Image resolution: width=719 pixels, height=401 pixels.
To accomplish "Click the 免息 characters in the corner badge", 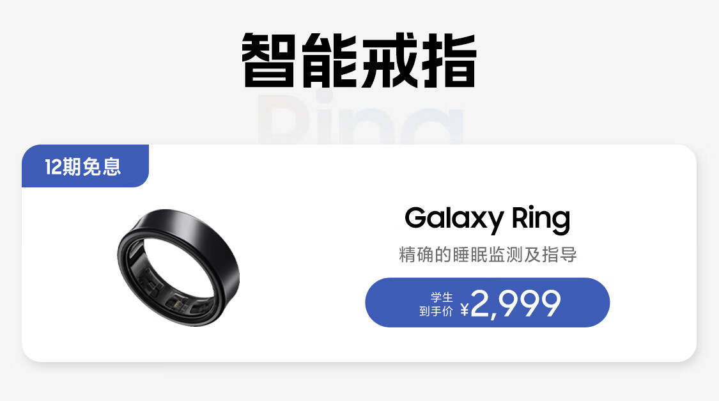I will [102, 166].
